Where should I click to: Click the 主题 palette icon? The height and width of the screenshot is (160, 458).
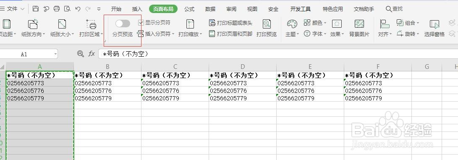tap(292, 24)
